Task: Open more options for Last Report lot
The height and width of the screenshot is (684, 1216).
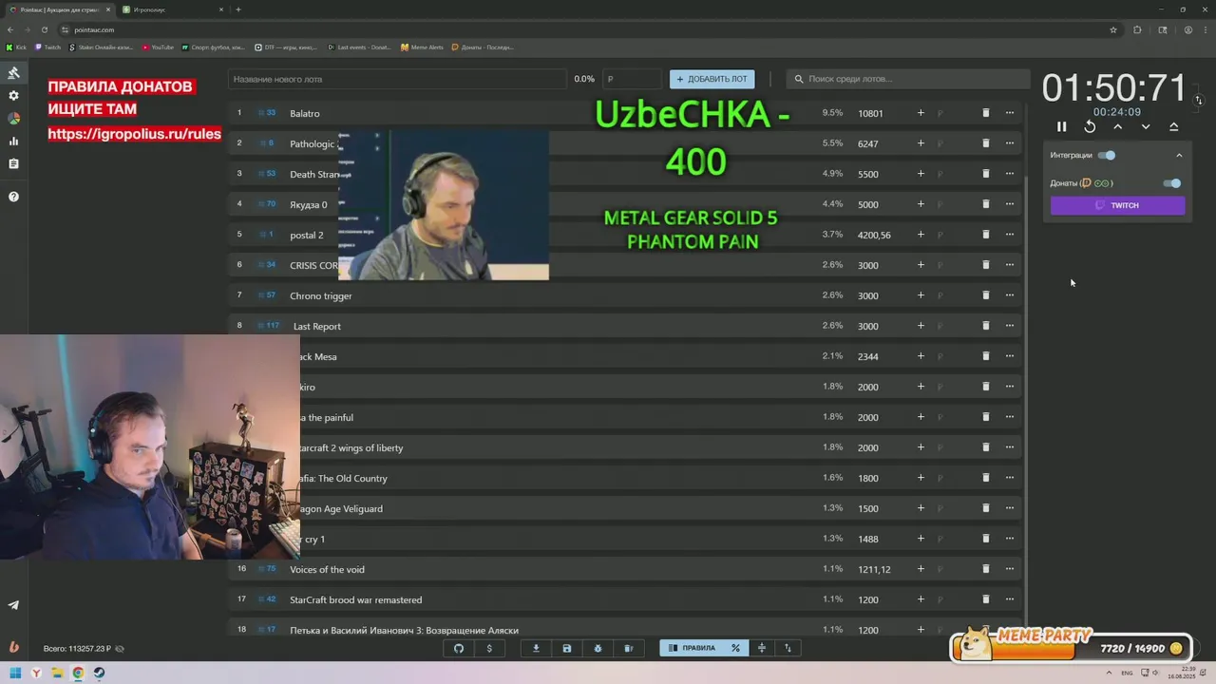Action: 1010,326
